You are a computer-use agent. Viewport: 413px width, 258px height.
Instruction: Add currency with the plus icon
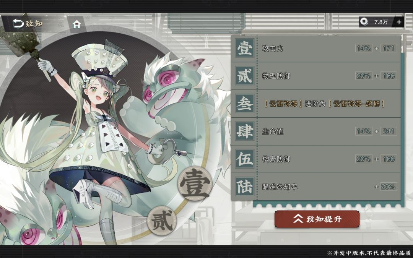(399, 22)
